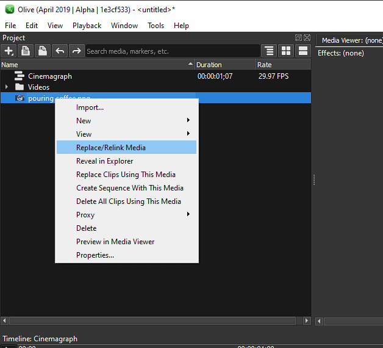Click the Save project icon
The height and width of the screenshot is (348, 383).
[x=42, y=51]
